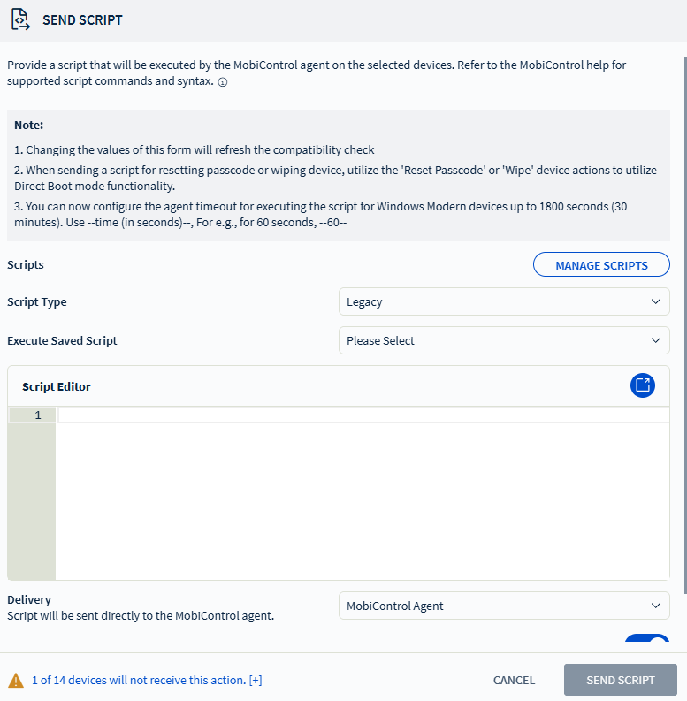This screenshot has width=687, height=701.
Task: Click the "Script Editor" panel heading
Action: [57, 386]
